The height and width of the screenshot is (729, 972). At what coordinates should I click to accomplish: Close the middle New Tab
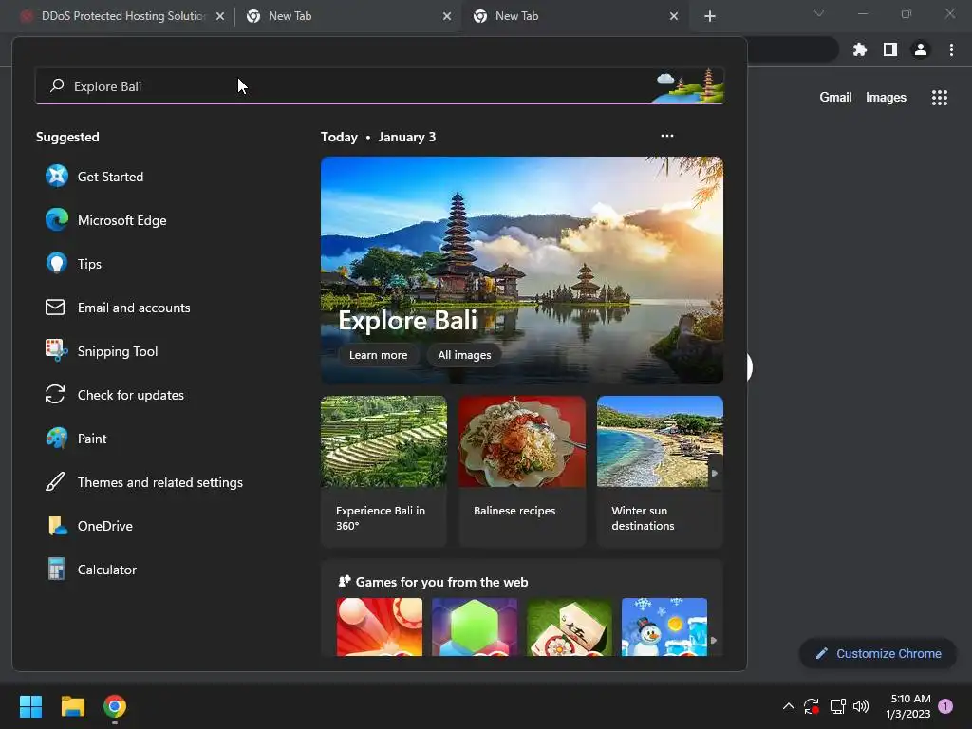click(447, 16)
